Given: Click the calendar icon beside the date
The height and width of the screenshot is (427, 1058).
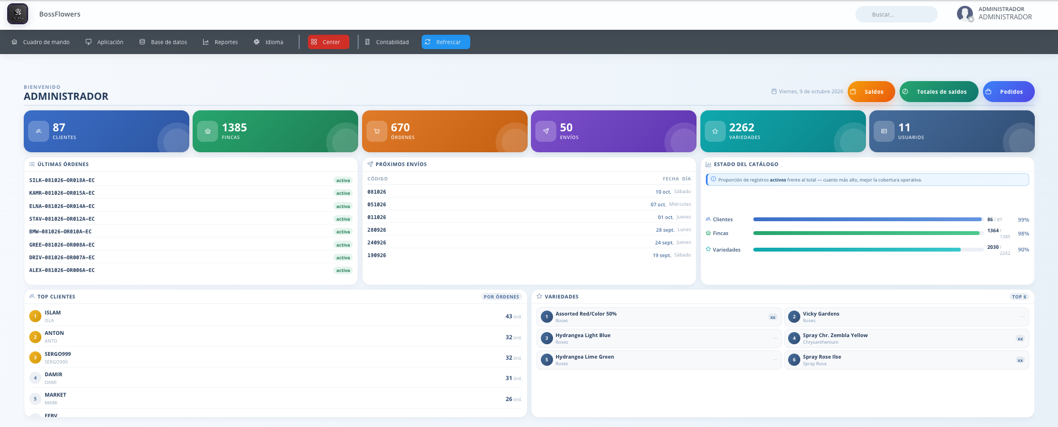Looking at the screenshot, I should click(774, 92).
